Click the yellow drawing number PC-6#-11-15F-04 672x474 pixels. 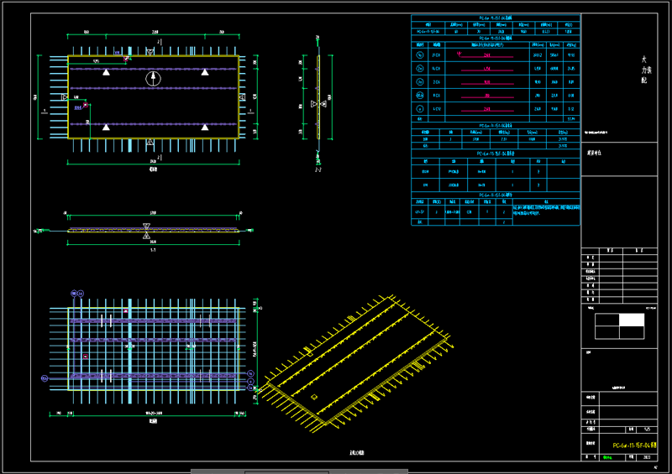pyautogui.click(x=634, y=445)
